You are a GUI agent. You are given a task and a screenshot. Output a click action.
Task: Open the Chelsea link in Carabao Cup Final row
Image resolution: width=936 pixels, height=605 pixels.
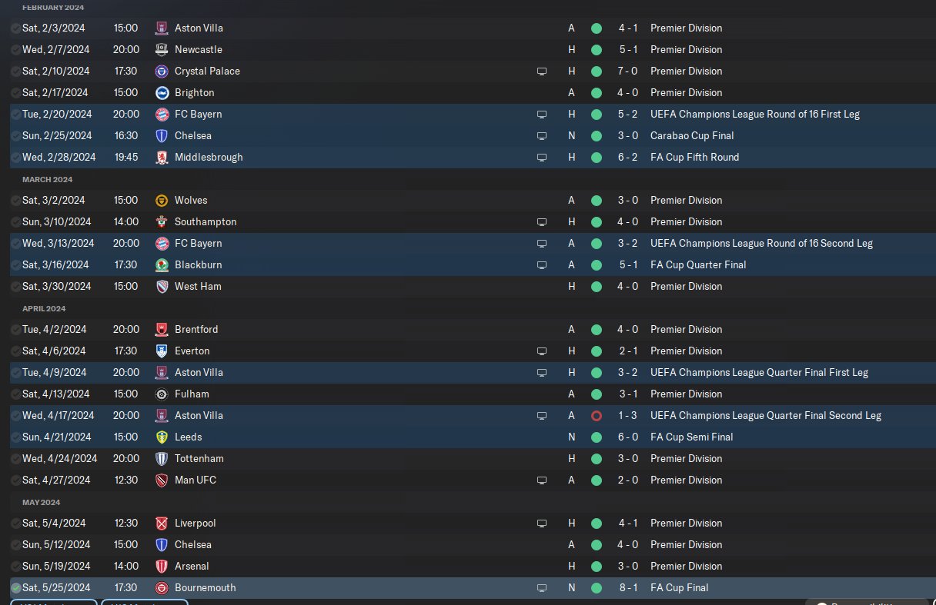tap(193, 135)
